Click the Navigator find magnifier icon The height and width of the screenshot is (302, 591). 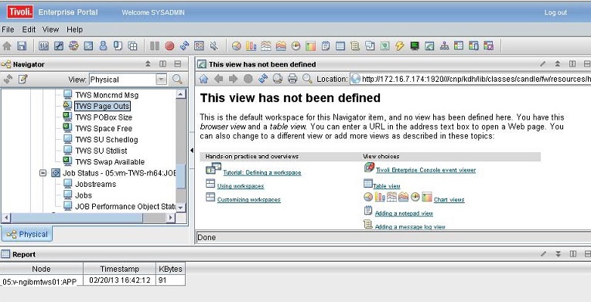click(177, 79)
